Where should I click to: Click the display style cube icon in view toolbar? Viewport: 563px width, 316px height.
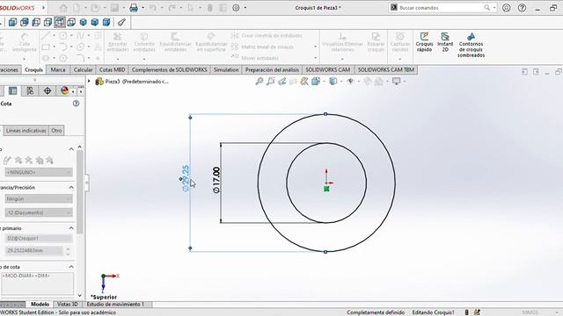(x=333, y=82)
